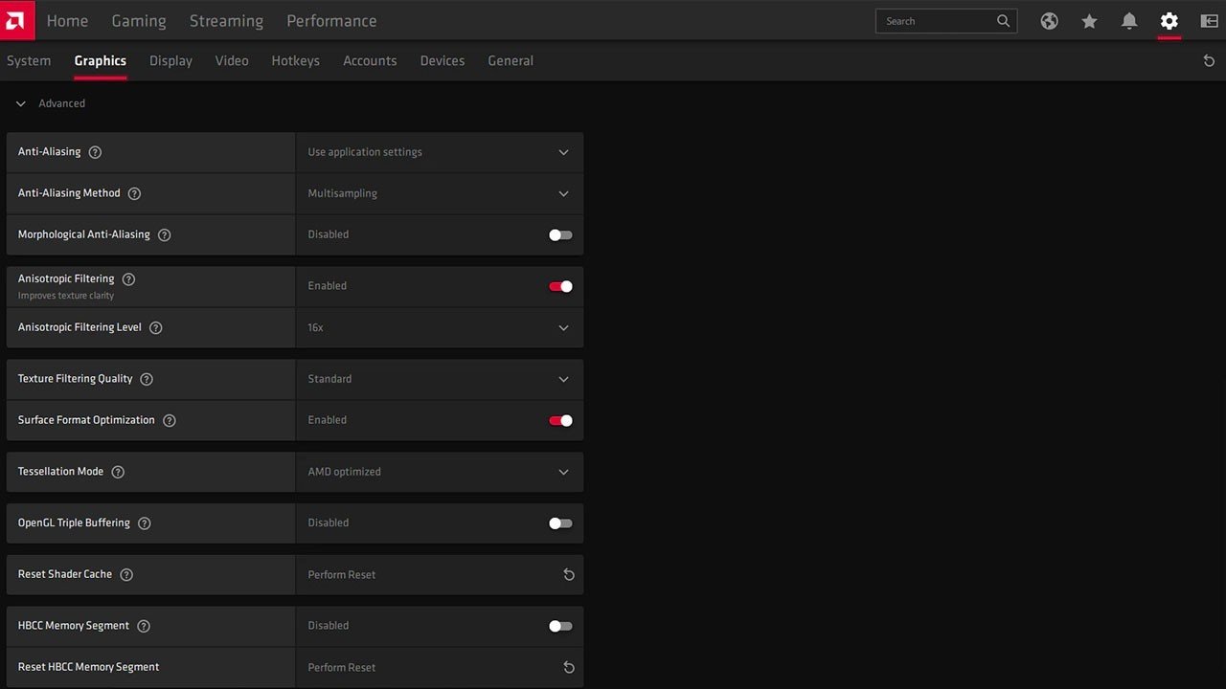Toggle the sidebar panel icon
This screenshot has height=689, width=1226.
(x=1209, y=21)
